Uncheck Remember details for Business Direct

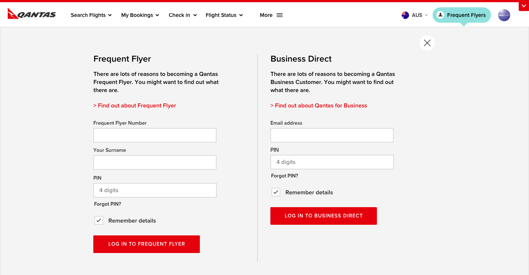point(276,192)
